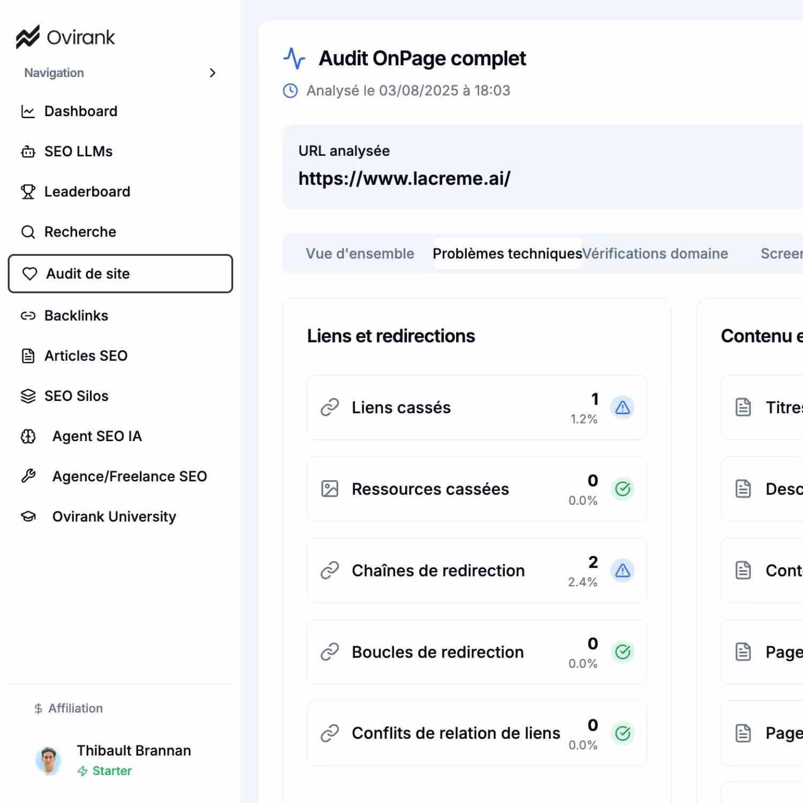The width and height of the screenshot is (803, 803).
Task: Click the Agence/Freelance SEO wrench icon
Action: (28, 476)
